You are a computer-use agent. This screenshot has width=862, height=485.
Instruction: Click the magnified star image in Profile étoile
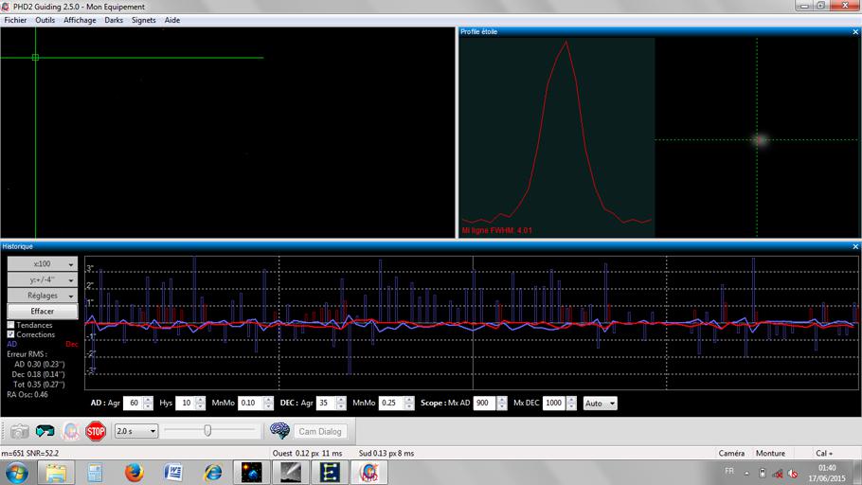(x=759, y=140)
